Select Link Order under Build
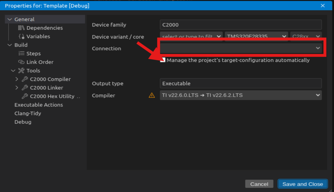 pyautogui.click(x=40, y=62)
